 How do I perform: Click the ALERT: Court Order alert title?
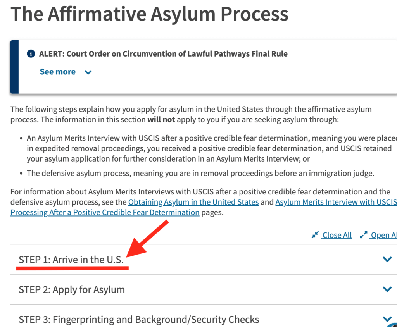pyautogui.click(x=163, y=54)
